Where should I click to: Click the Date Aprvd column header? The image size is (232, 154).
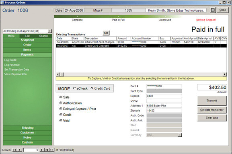pyautogui.click(x=205, y=39)
